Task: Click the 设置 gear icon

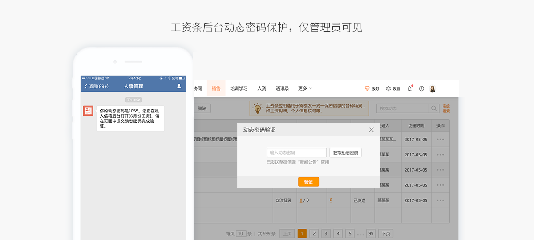Action: [388, 88]
